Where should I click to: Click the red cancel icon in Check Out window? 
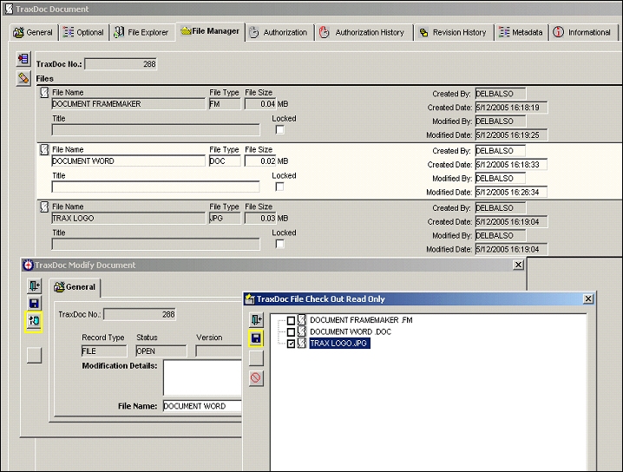click(x=256, y=377)
